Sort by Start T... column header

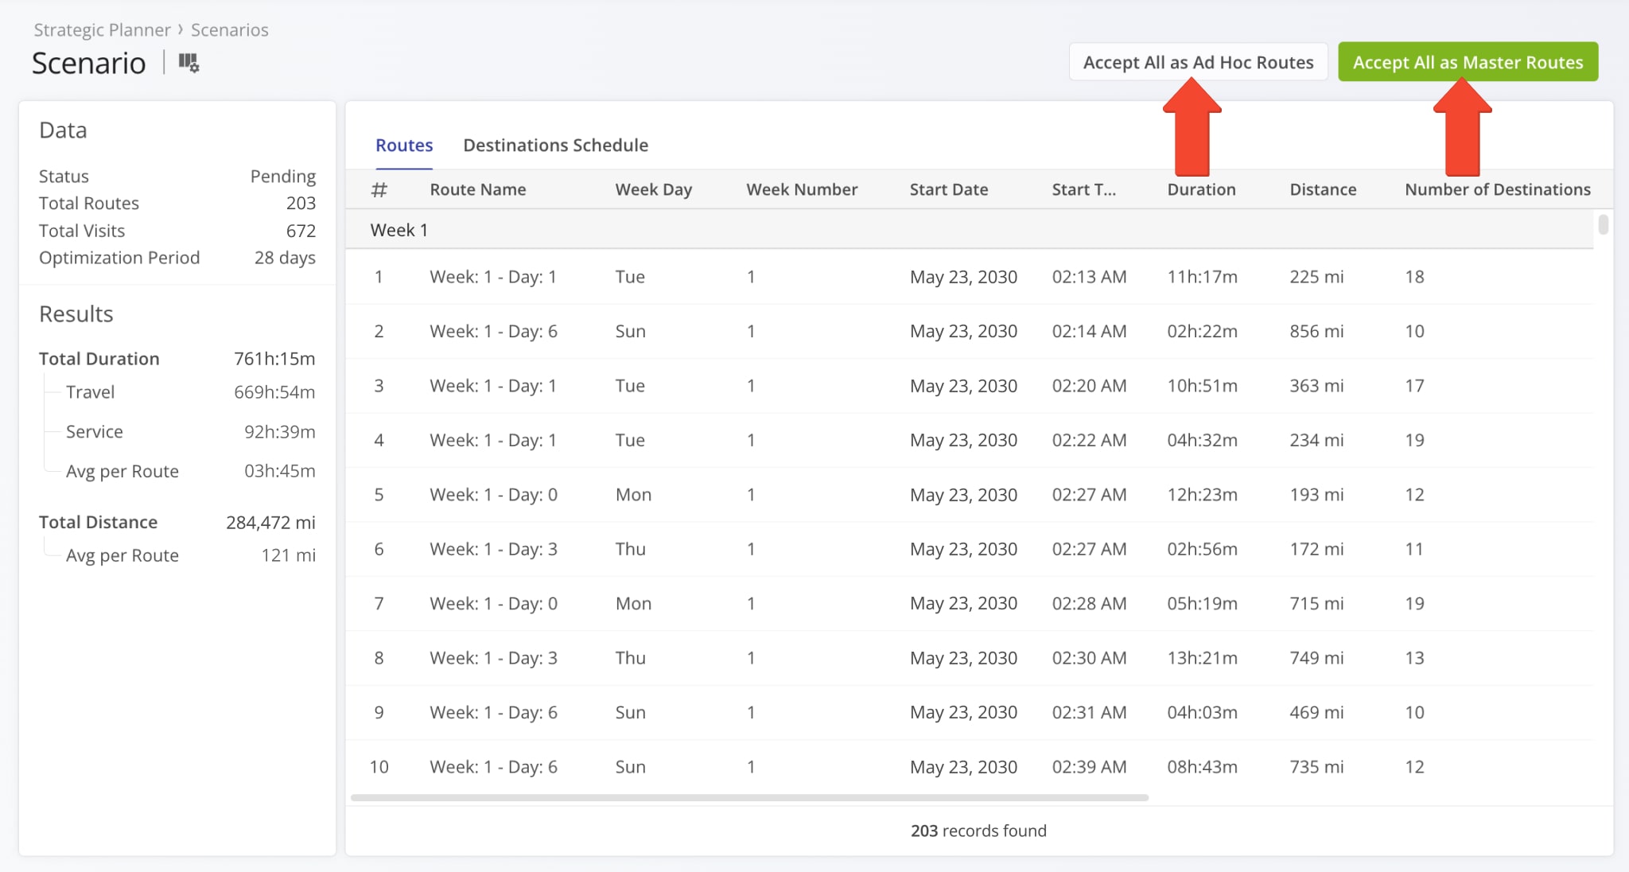point(1083,189)
